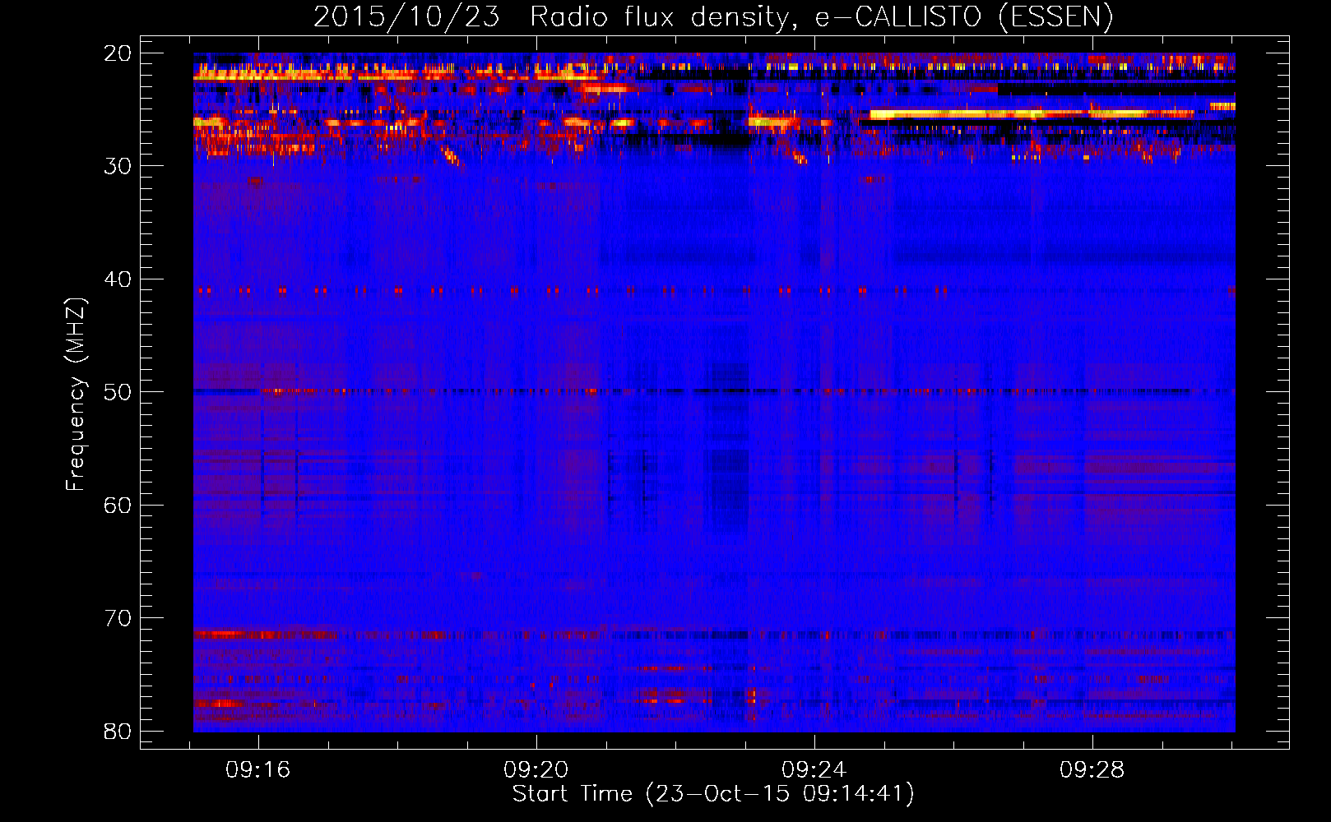Screen dimensions: 1331x822
Task: Click the '40' frequency tick label
Action: coord(118,279)
